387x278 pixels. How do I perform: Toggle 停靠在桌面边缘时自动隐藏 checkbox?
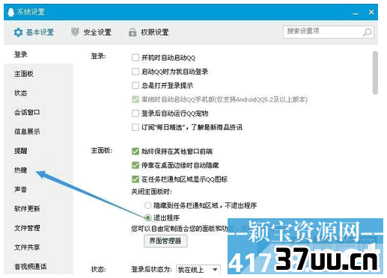[135, 165]
